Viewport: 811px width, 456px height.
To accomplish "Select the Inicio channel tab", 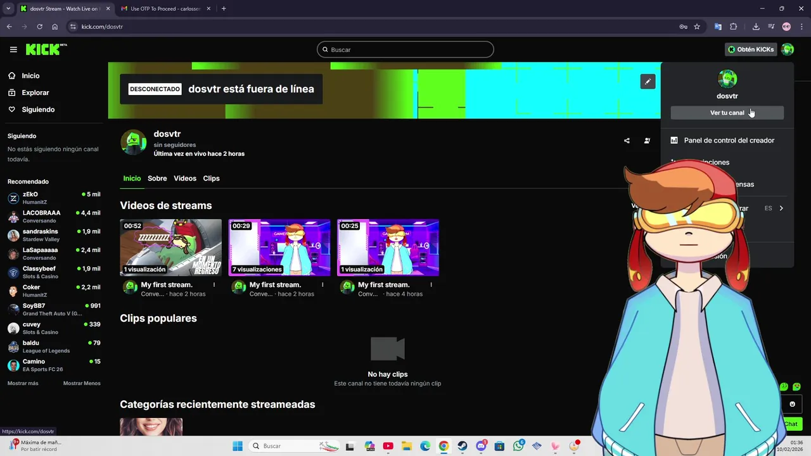I will click(x=132, y=179).
